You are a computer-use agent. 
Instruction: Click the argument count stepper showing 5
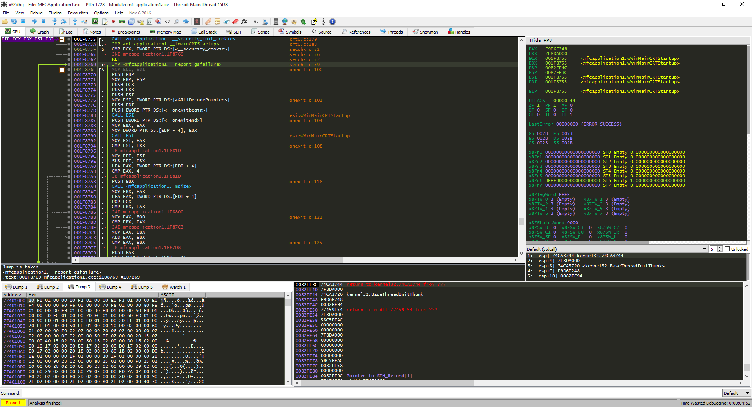(x=716, y=249)
